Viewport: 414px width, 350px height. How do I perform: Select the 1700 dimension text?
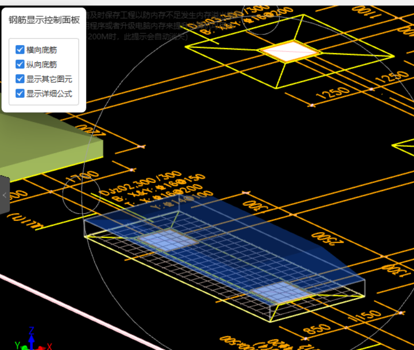coord(83,177)
